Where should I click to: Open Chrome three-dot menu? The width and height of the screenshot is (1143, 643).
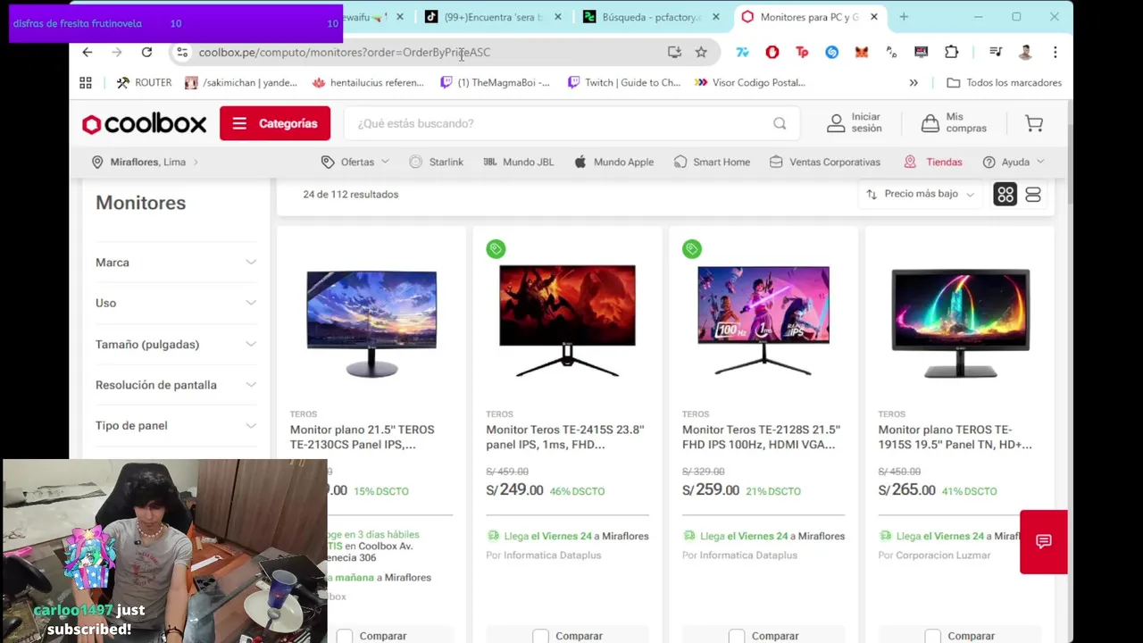pos(1055,52)
